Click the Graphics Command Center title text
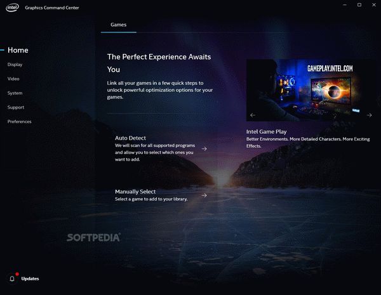The height and width of the screenshot is (295, 381). [52, 8]
